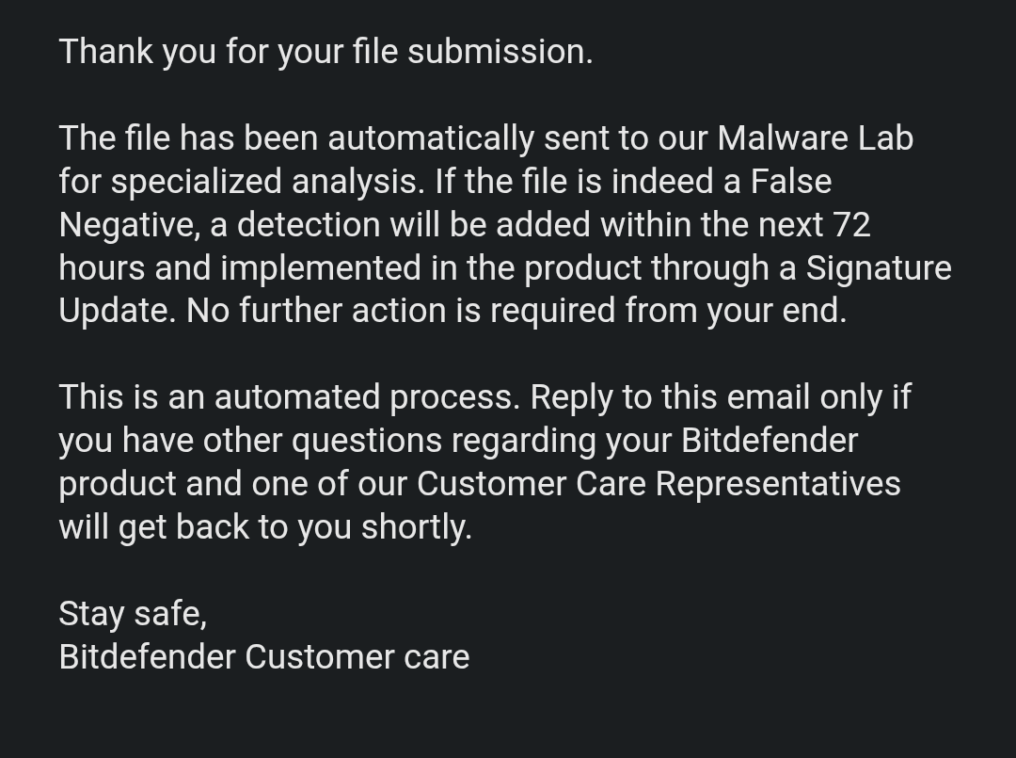This screenshot has height=758, width=1016.
Task: Click the line "will get back to you shortly."
Action: (264, 527)
